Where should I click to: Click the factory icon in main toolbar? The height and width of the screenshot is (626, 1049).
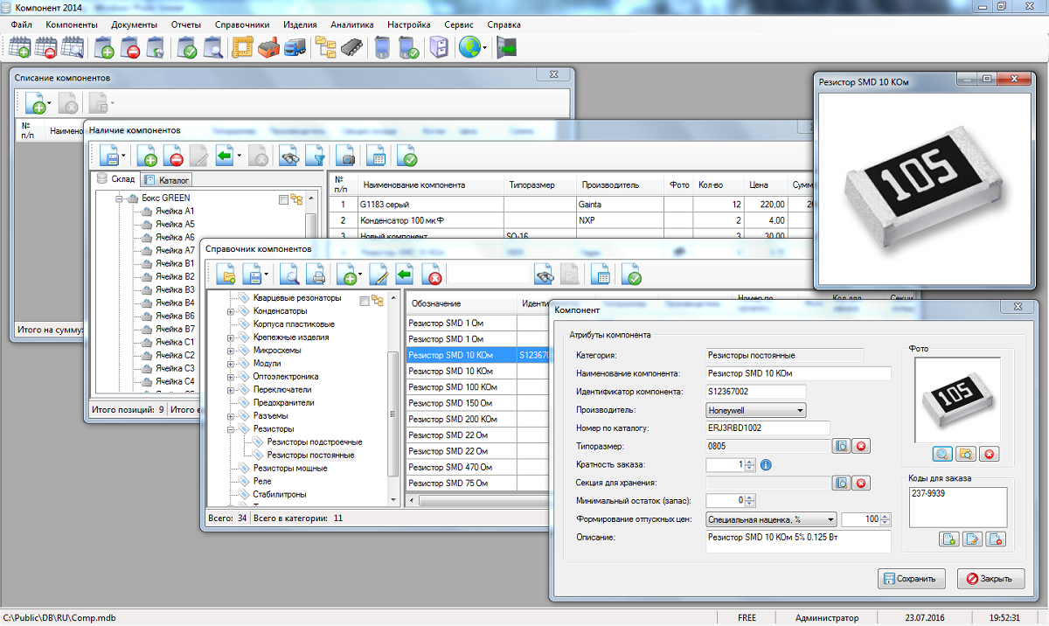coord(268,48)
